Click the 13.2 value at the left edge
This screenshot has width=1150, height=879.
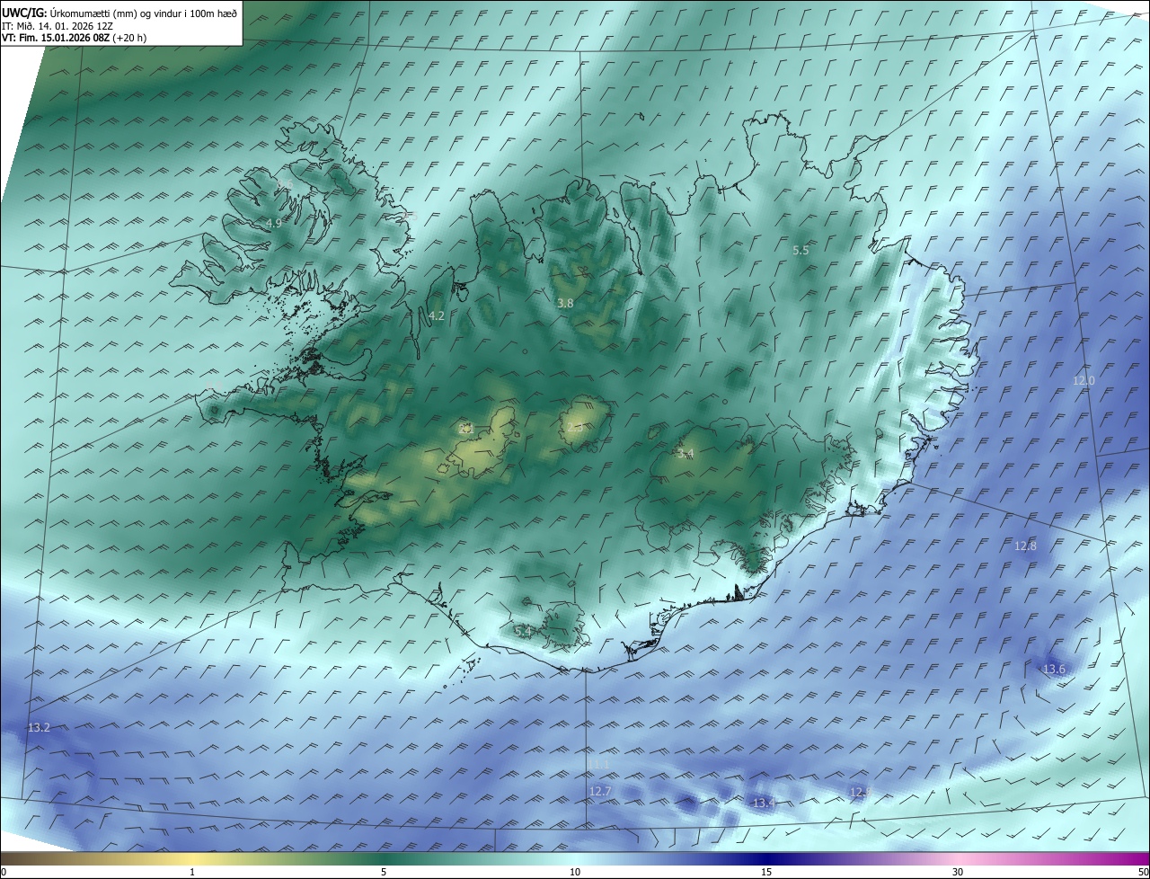click(40, 727)
